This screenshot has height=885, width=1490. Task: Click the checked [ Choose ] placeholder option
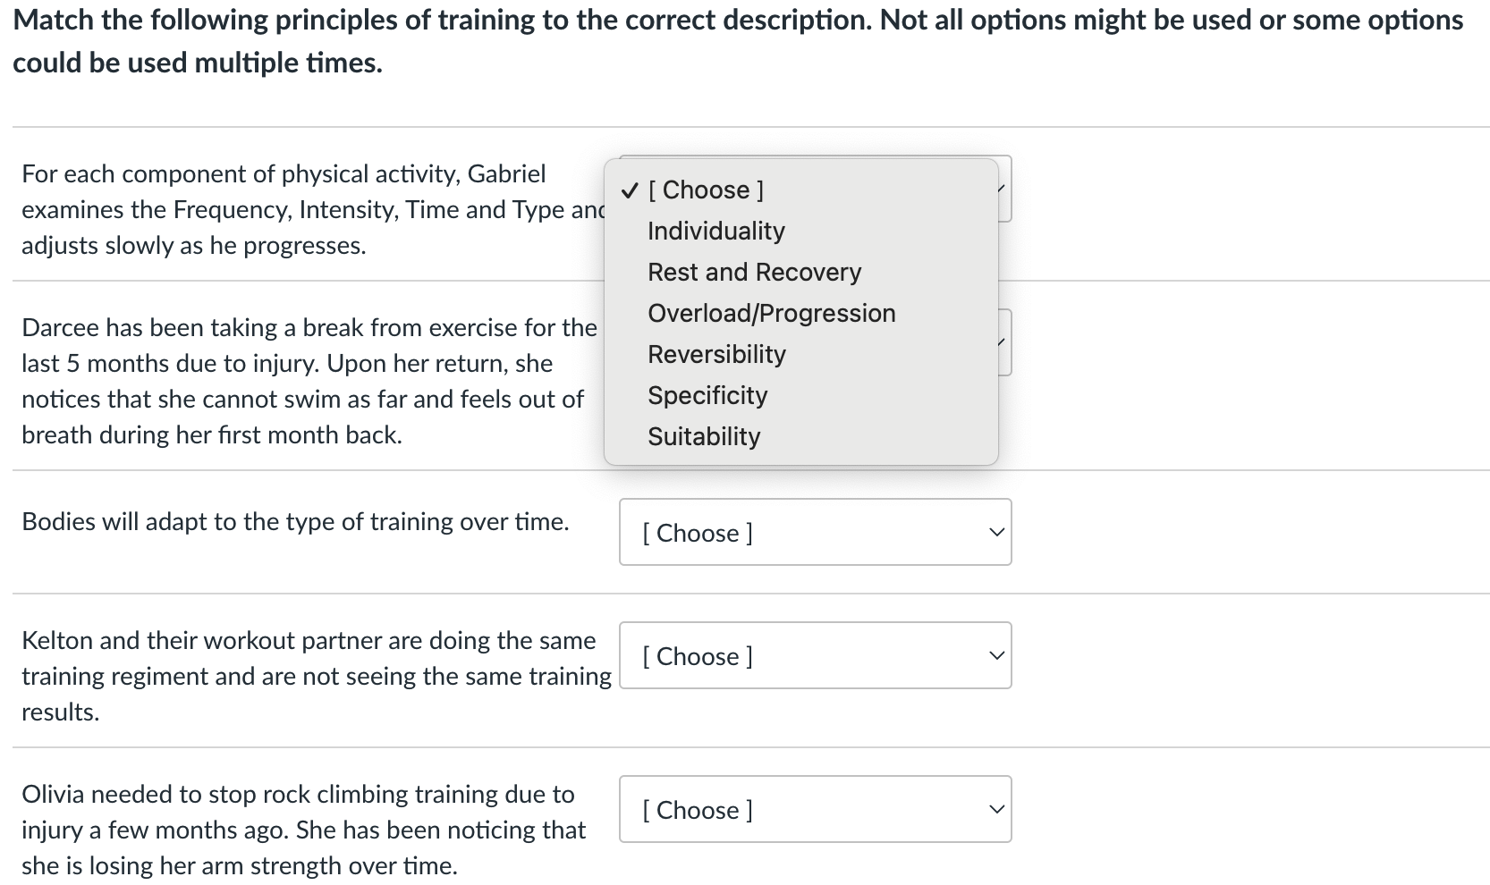click(705, 190)
